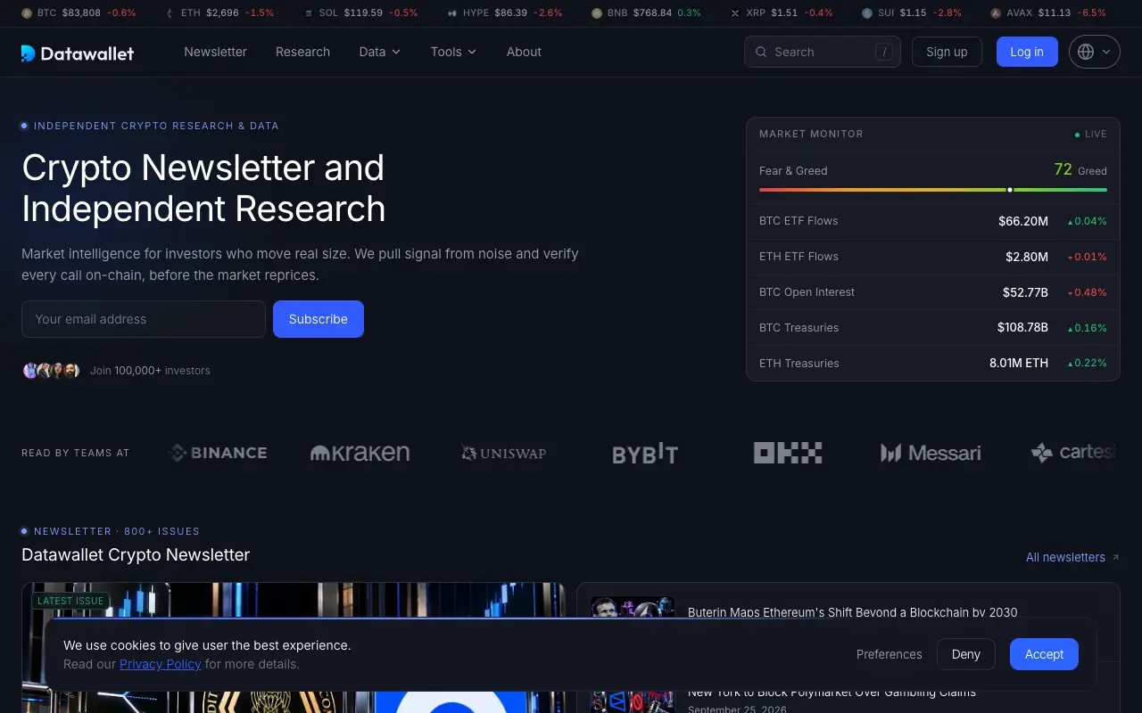Click the Uniswap logo

click(x=503, y=453)
